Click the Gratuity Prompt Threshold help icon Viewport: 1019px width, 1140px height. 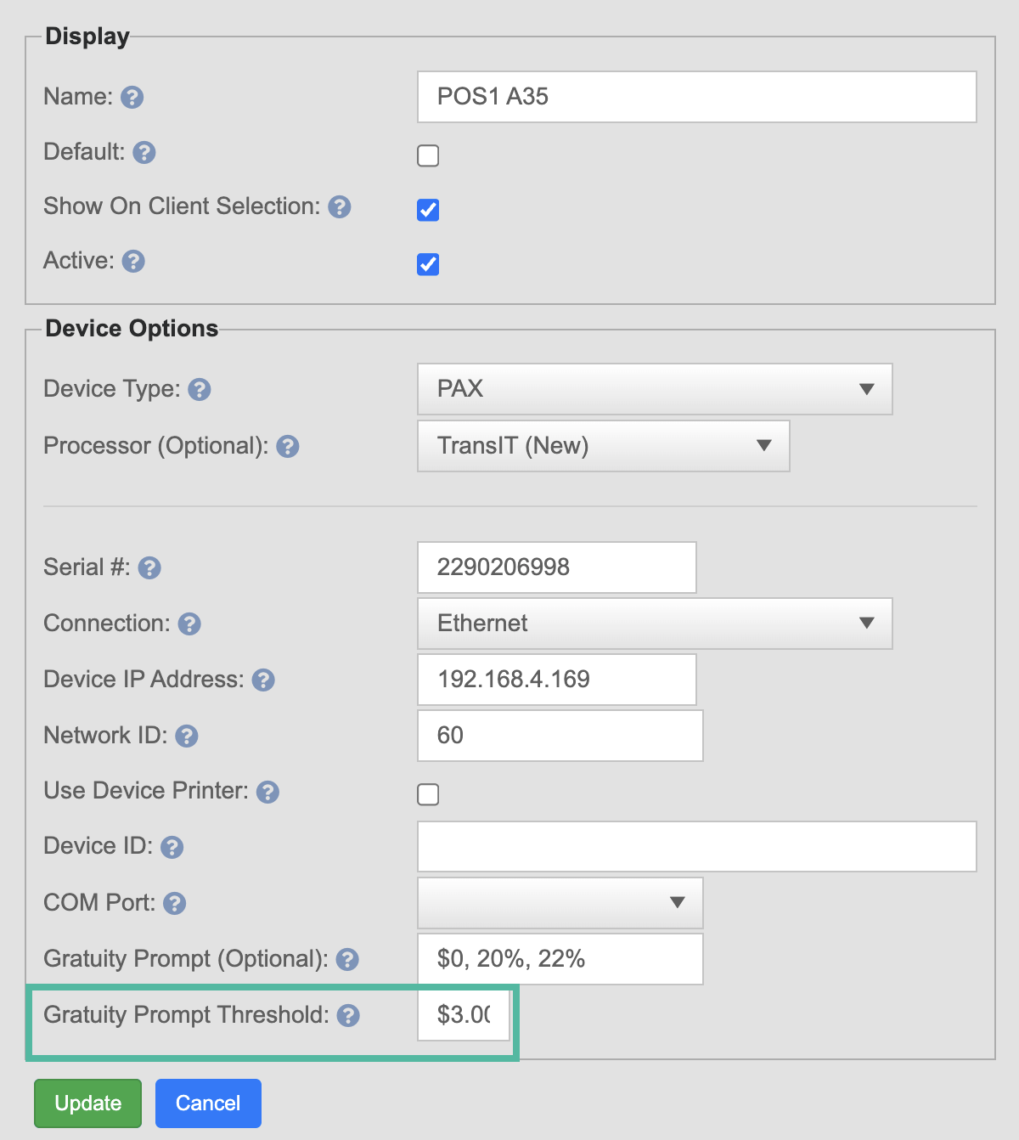pyautogui.click(x=348, y=1016)
